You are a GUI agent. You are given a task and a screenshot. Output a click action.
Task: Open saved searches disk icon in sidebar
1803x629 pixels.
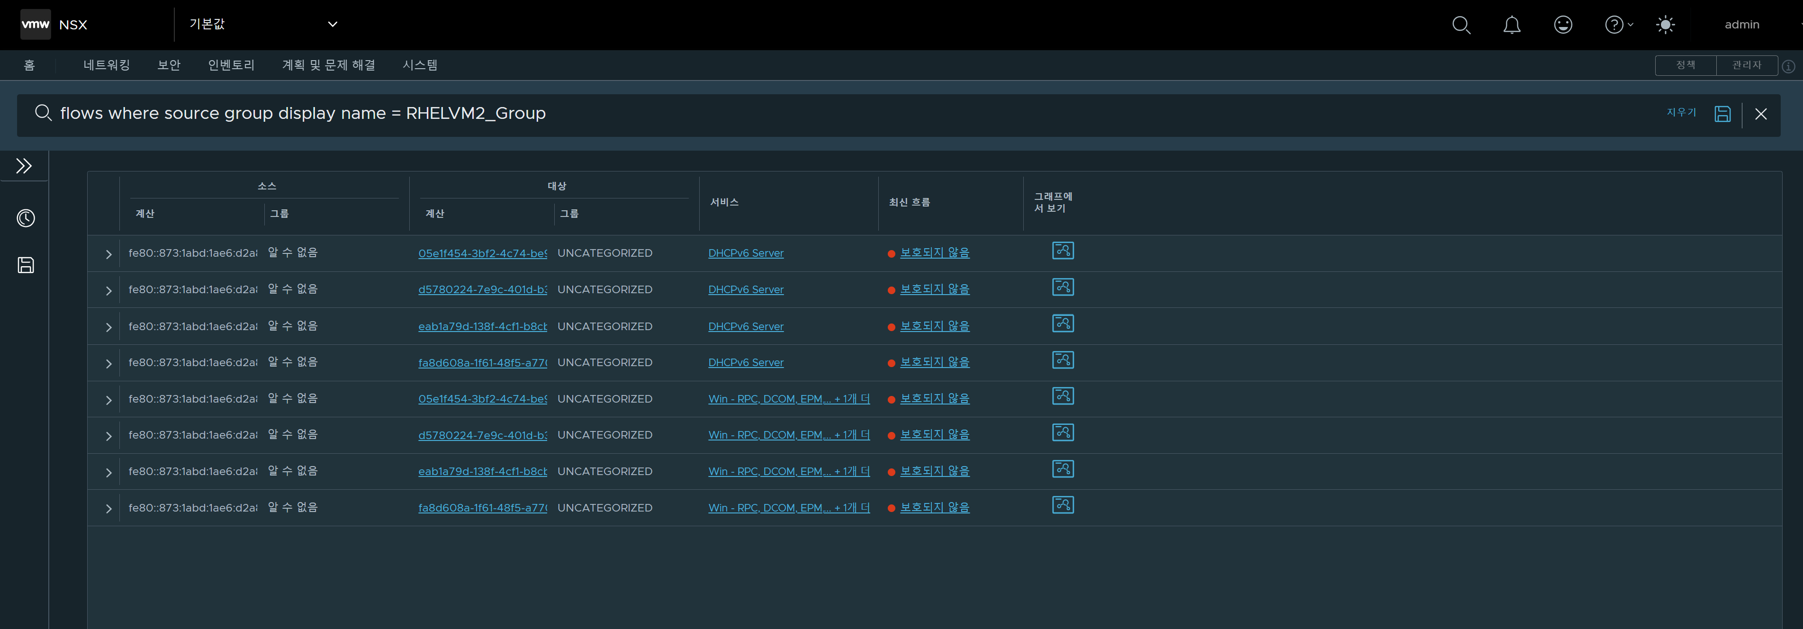click(x=26, y=265)
